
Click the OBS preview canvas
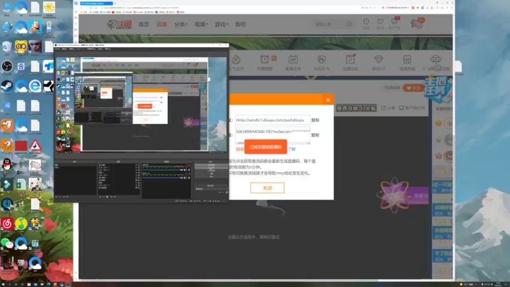(141, 104)
